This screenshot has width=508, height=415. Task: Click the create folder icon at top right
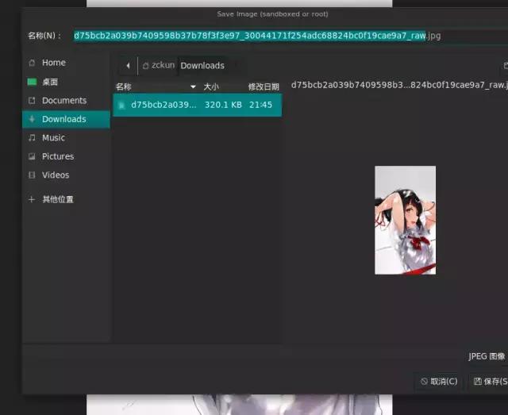(x=506, y=66)
